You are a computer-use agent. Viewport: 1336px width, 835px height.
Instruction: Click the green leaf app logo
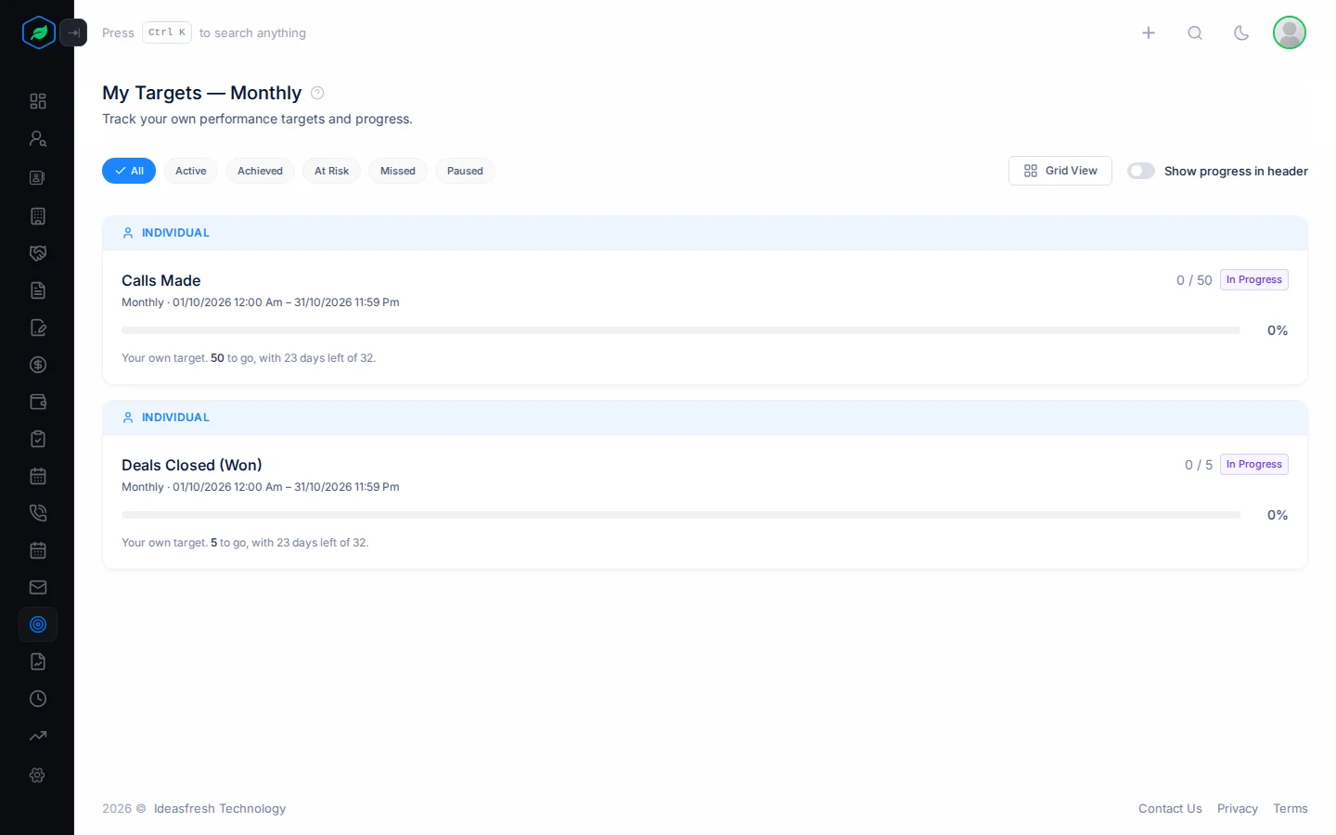click(x=39, y=32)
